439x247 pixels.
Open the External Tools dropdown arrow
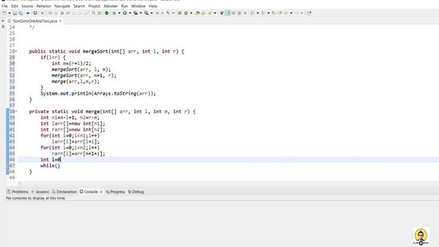click(152, 13)
